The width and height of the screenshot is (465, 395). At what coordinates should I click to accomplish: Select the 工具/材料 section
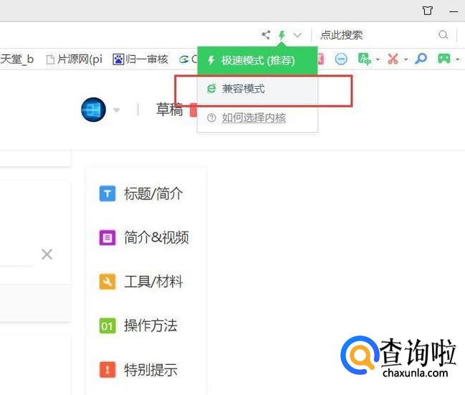(141, 282)
